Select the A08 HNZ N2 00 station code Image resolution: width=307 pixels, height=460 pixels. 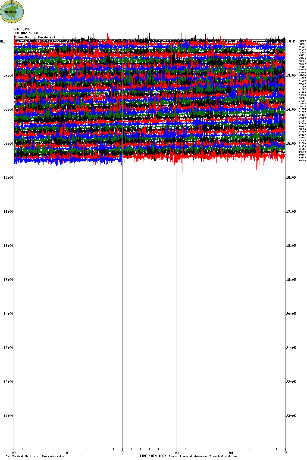pyautogui.click(x=26, y=33)
